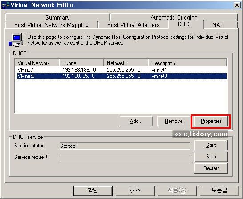Click the Remove button
Viewport: 243px width, 199px height.
coord(174,121)
